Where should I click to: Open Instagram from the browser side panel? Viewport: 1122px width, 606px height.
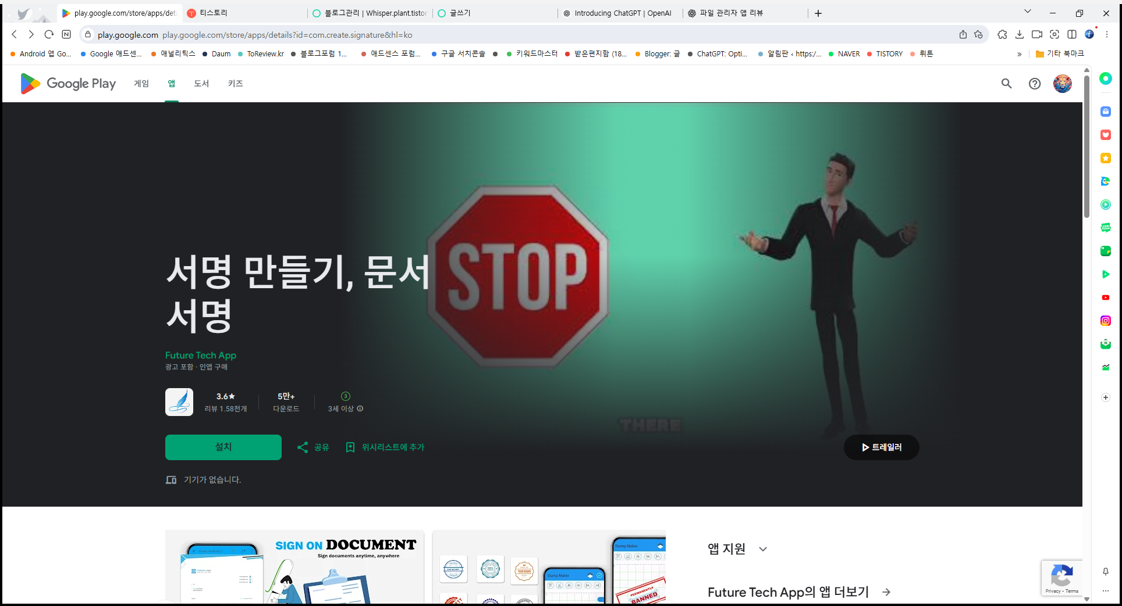[1105, 321]
